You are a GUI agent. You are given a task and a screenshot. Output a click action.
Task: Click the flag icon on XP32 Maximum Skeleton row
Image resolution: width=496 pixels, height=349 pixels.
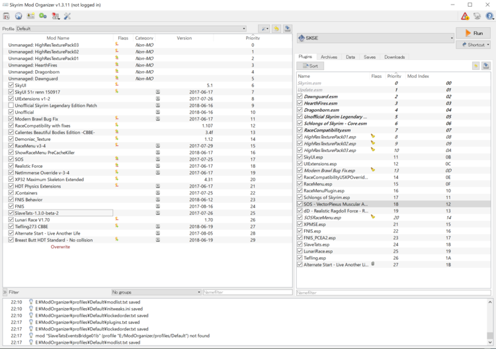point(116,179)
